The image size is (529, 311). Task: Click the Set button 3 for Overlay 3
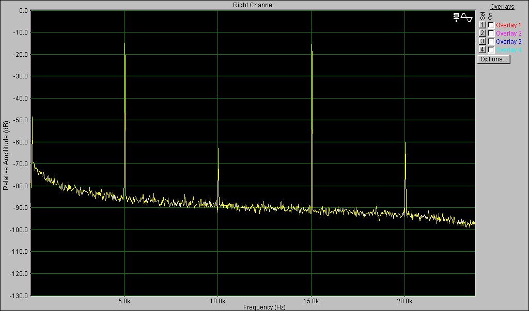[x=482, y=41]
